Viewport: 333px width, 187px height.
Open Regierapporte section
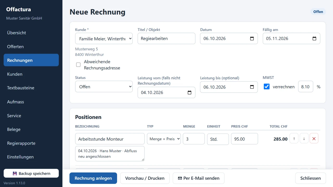[x=31, y=143]
